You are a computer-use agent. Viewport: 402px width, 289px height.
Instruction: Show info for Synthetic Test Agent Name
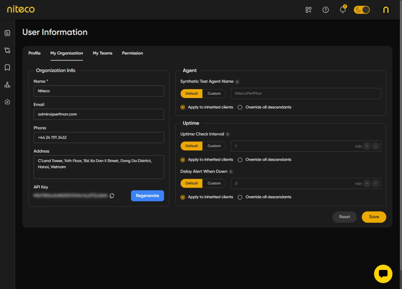tap(237, 82)
